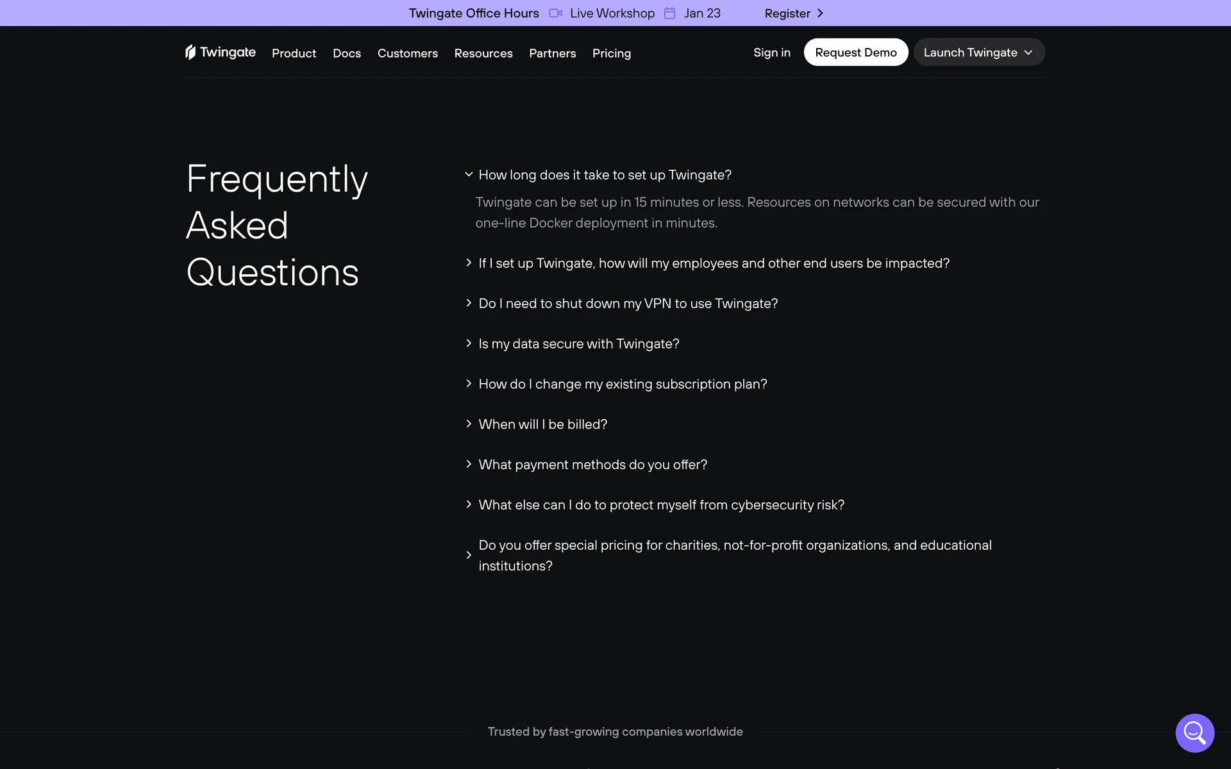Open the Pricing page
The width and height of the screenshot is (1231, 769).
[x=612, y=53]
